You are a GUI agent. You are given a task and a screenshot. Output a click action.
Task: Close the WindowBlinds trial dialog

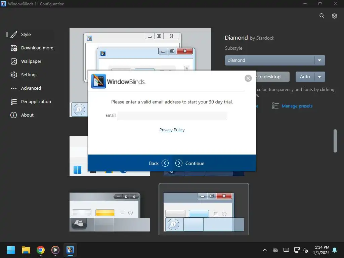click(248, 78)
